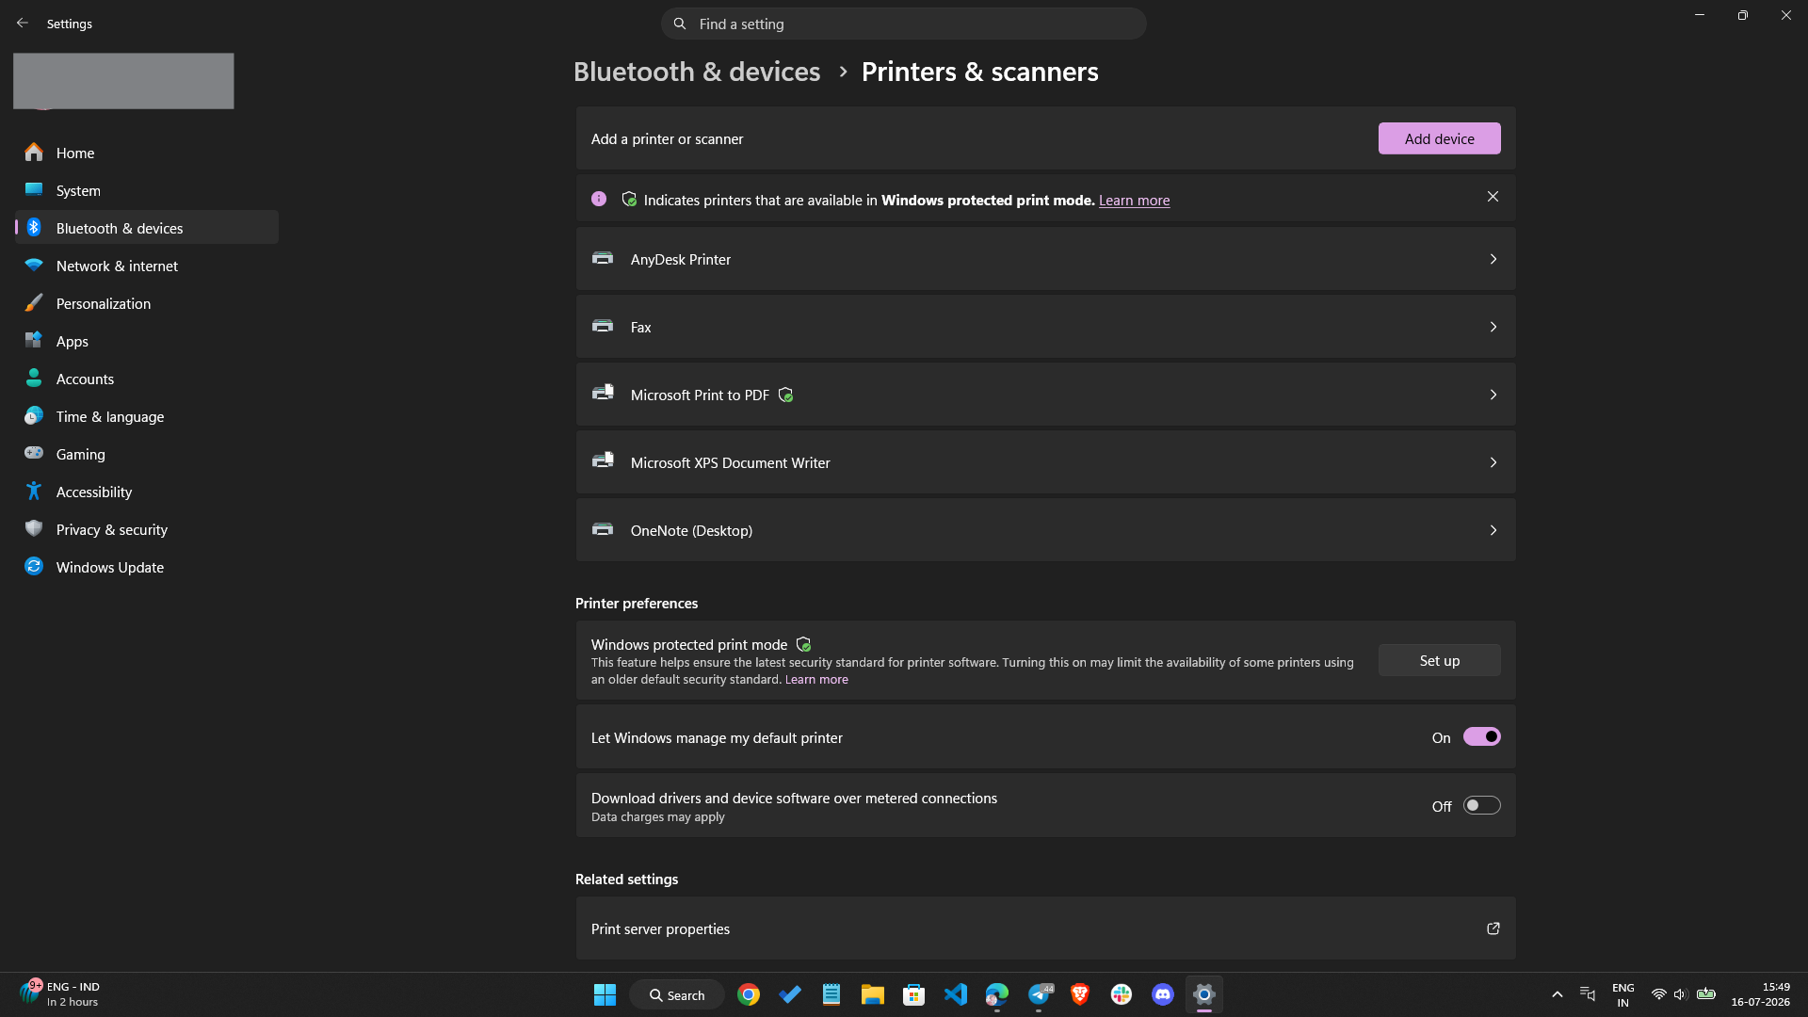The image size is (1808, 1017).
Task: Click the taskbar Search box
Action: click(677, 994)
